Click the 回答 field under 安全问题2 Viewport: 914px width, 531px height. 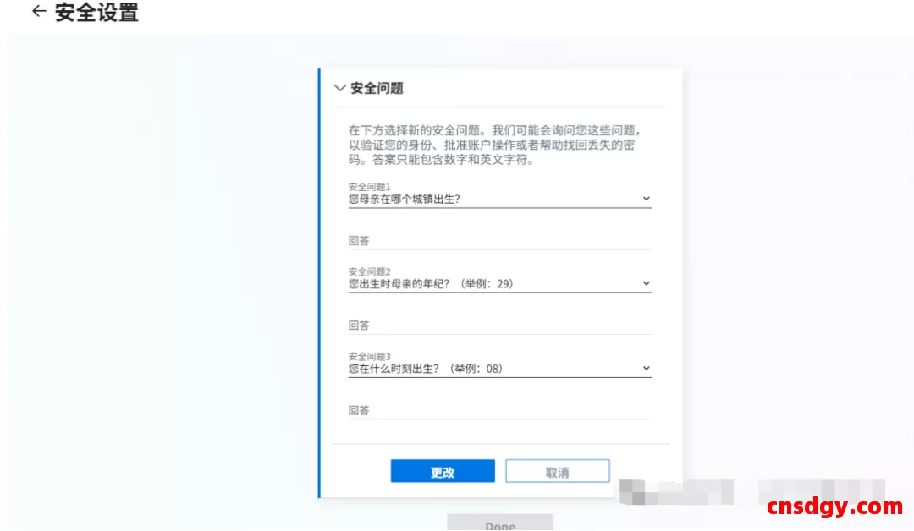[x=499, y=324]
